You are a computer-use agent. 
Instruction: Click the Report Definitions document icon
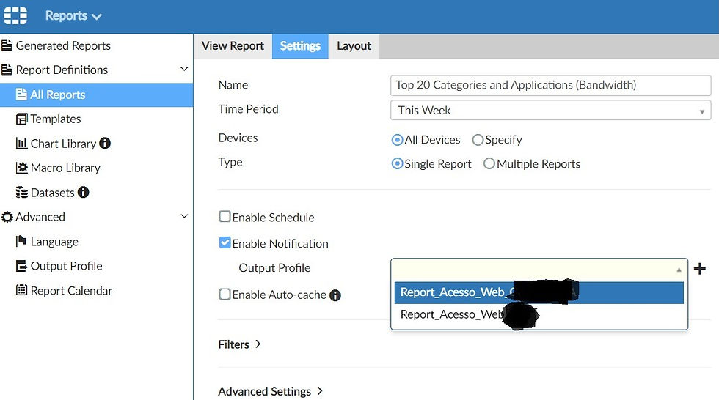click(7, 70)
